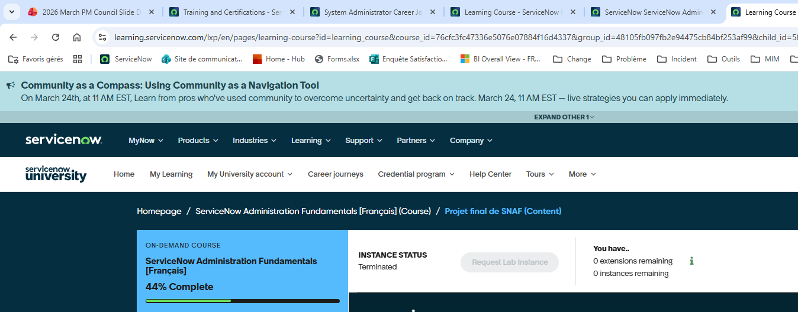This screenshot has height=312, width=798.
Task: Open the Outils bookmarks folder
Action: pyautogui.click(x=723, y=59)
